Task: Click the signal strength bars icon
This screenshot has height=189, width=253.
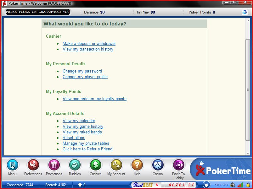Action: tap(240, 185)
